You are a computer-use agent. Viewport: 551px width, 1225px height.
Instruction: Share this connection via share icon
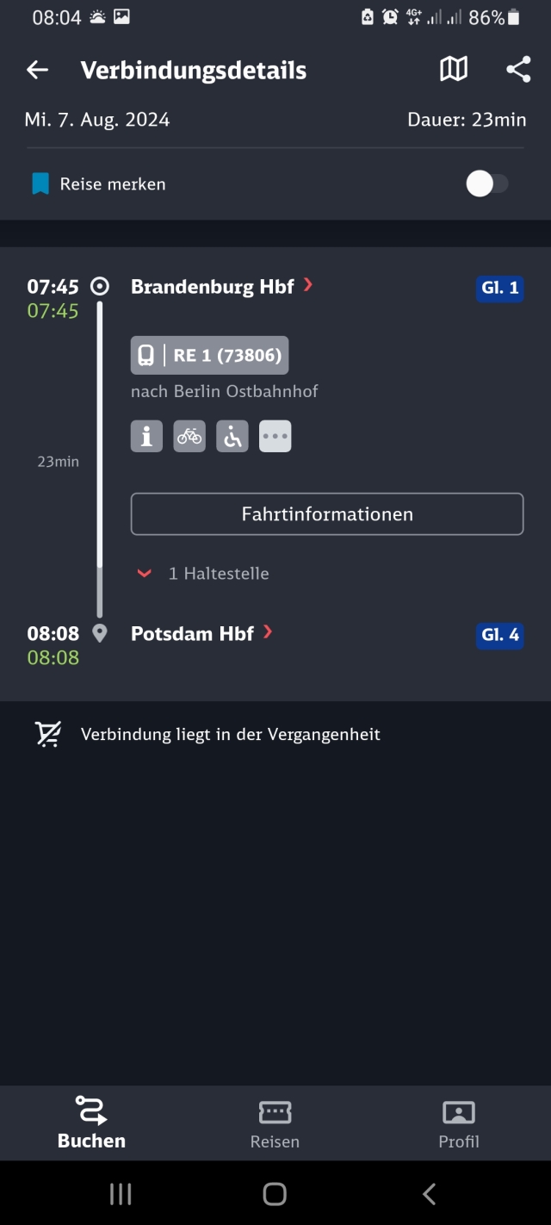point(518,70)
